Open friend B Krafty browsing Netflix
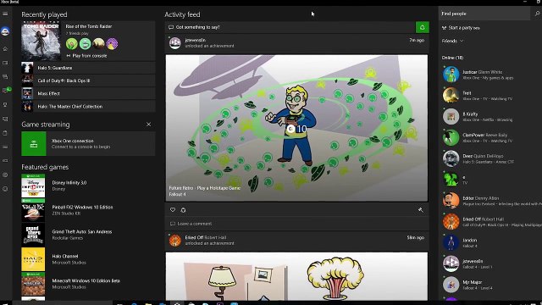This screenshot has width=542, height=305. [x=491, y=117]
